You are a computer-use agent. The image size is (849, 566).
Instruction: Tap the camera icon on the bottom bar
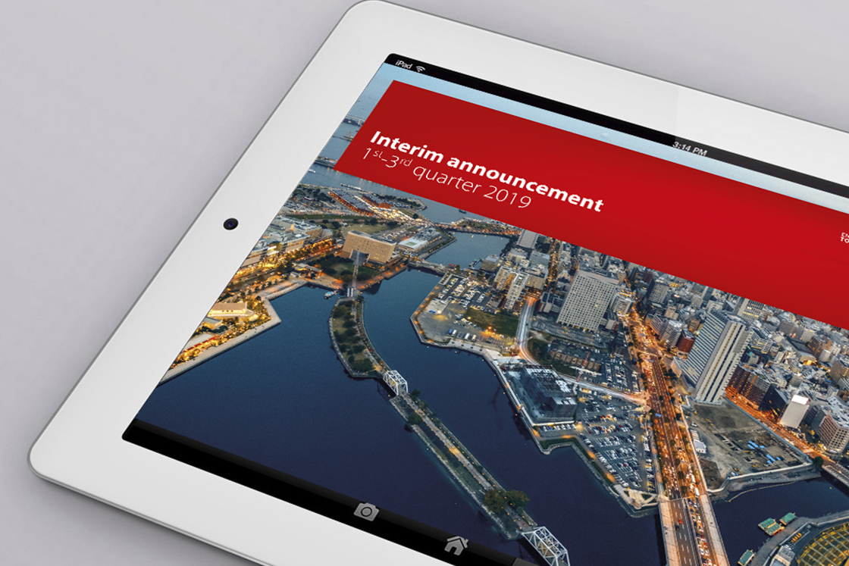tap(367, 511)
